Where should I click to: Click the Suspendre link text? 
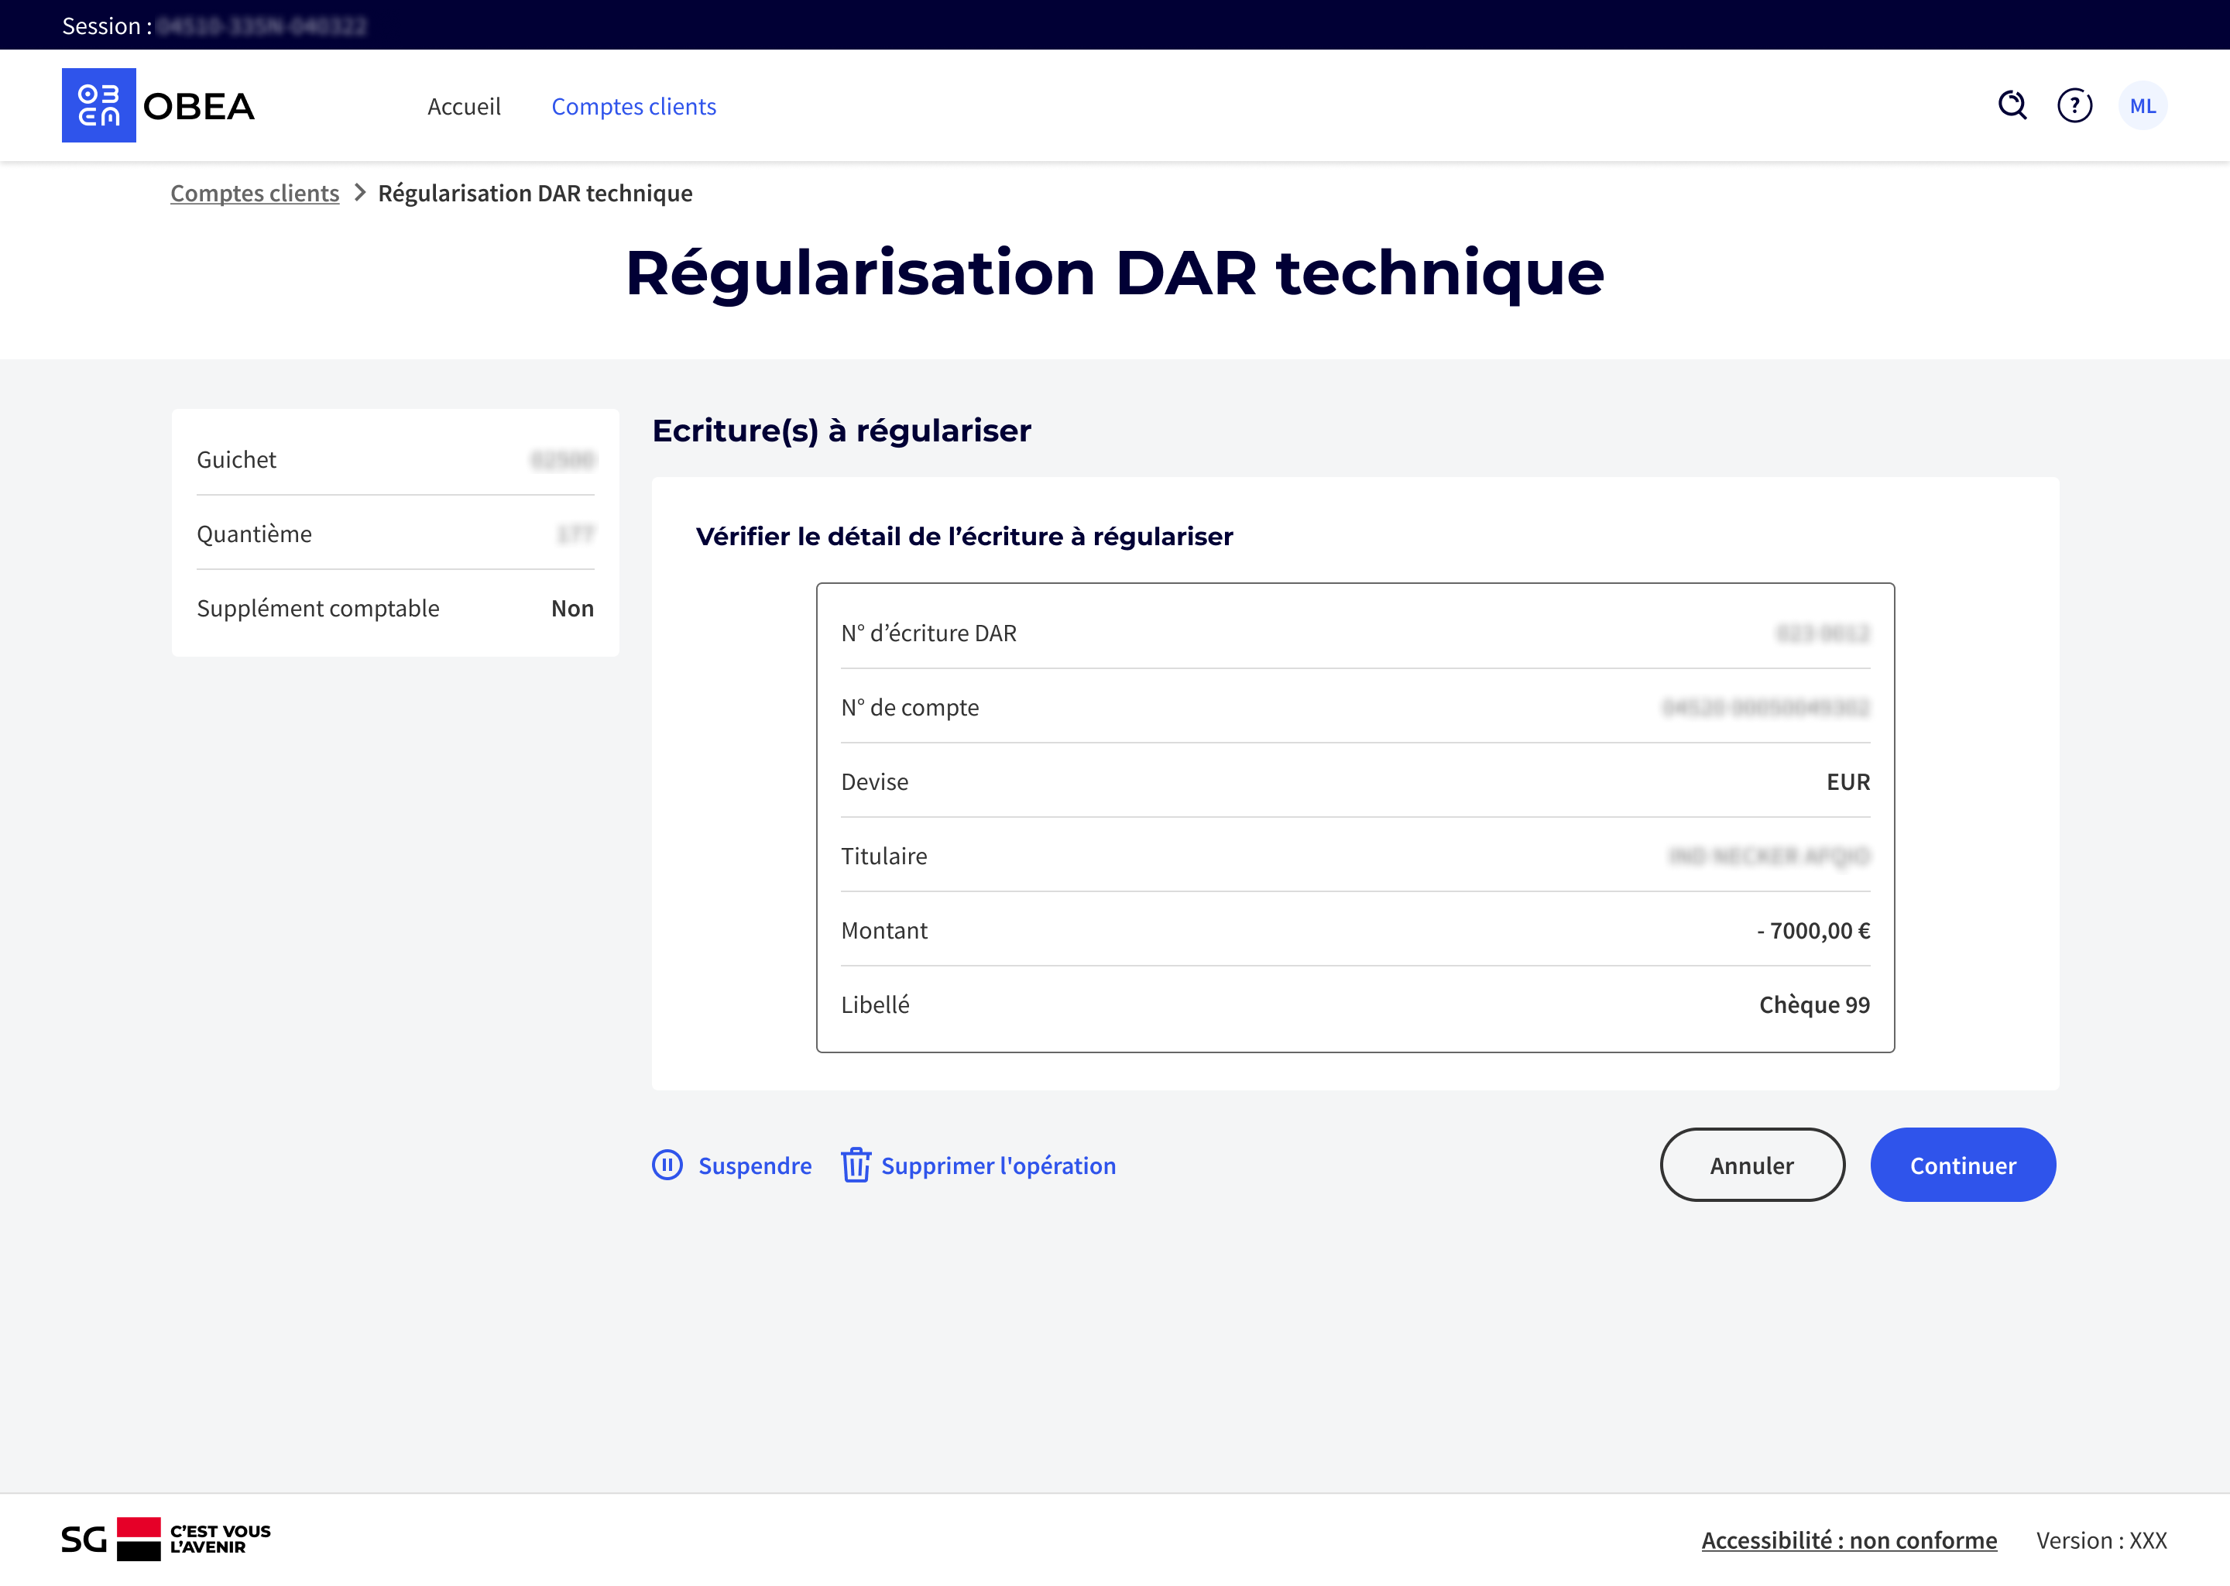tap(755, 1166)
